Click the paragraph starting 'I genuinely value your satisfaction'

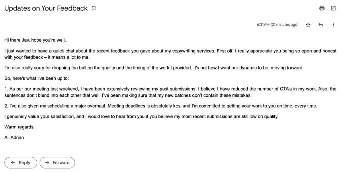click(x=141, y=116)
